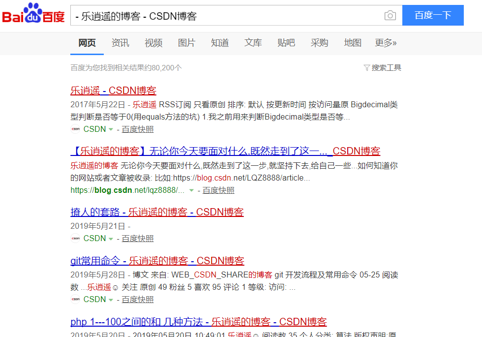Open the 乐逍遥 - CSDN博客 result

113,91
